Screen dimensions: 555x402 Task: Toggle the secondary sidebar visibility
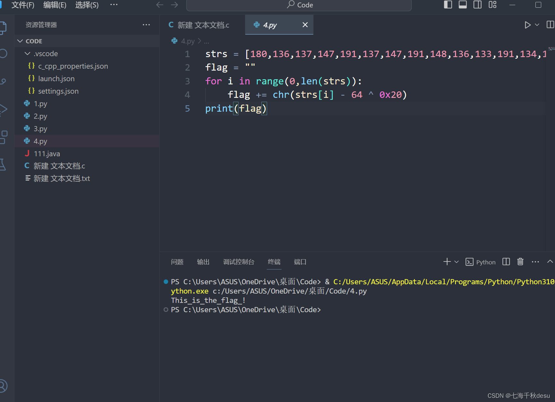coord(477,5)
